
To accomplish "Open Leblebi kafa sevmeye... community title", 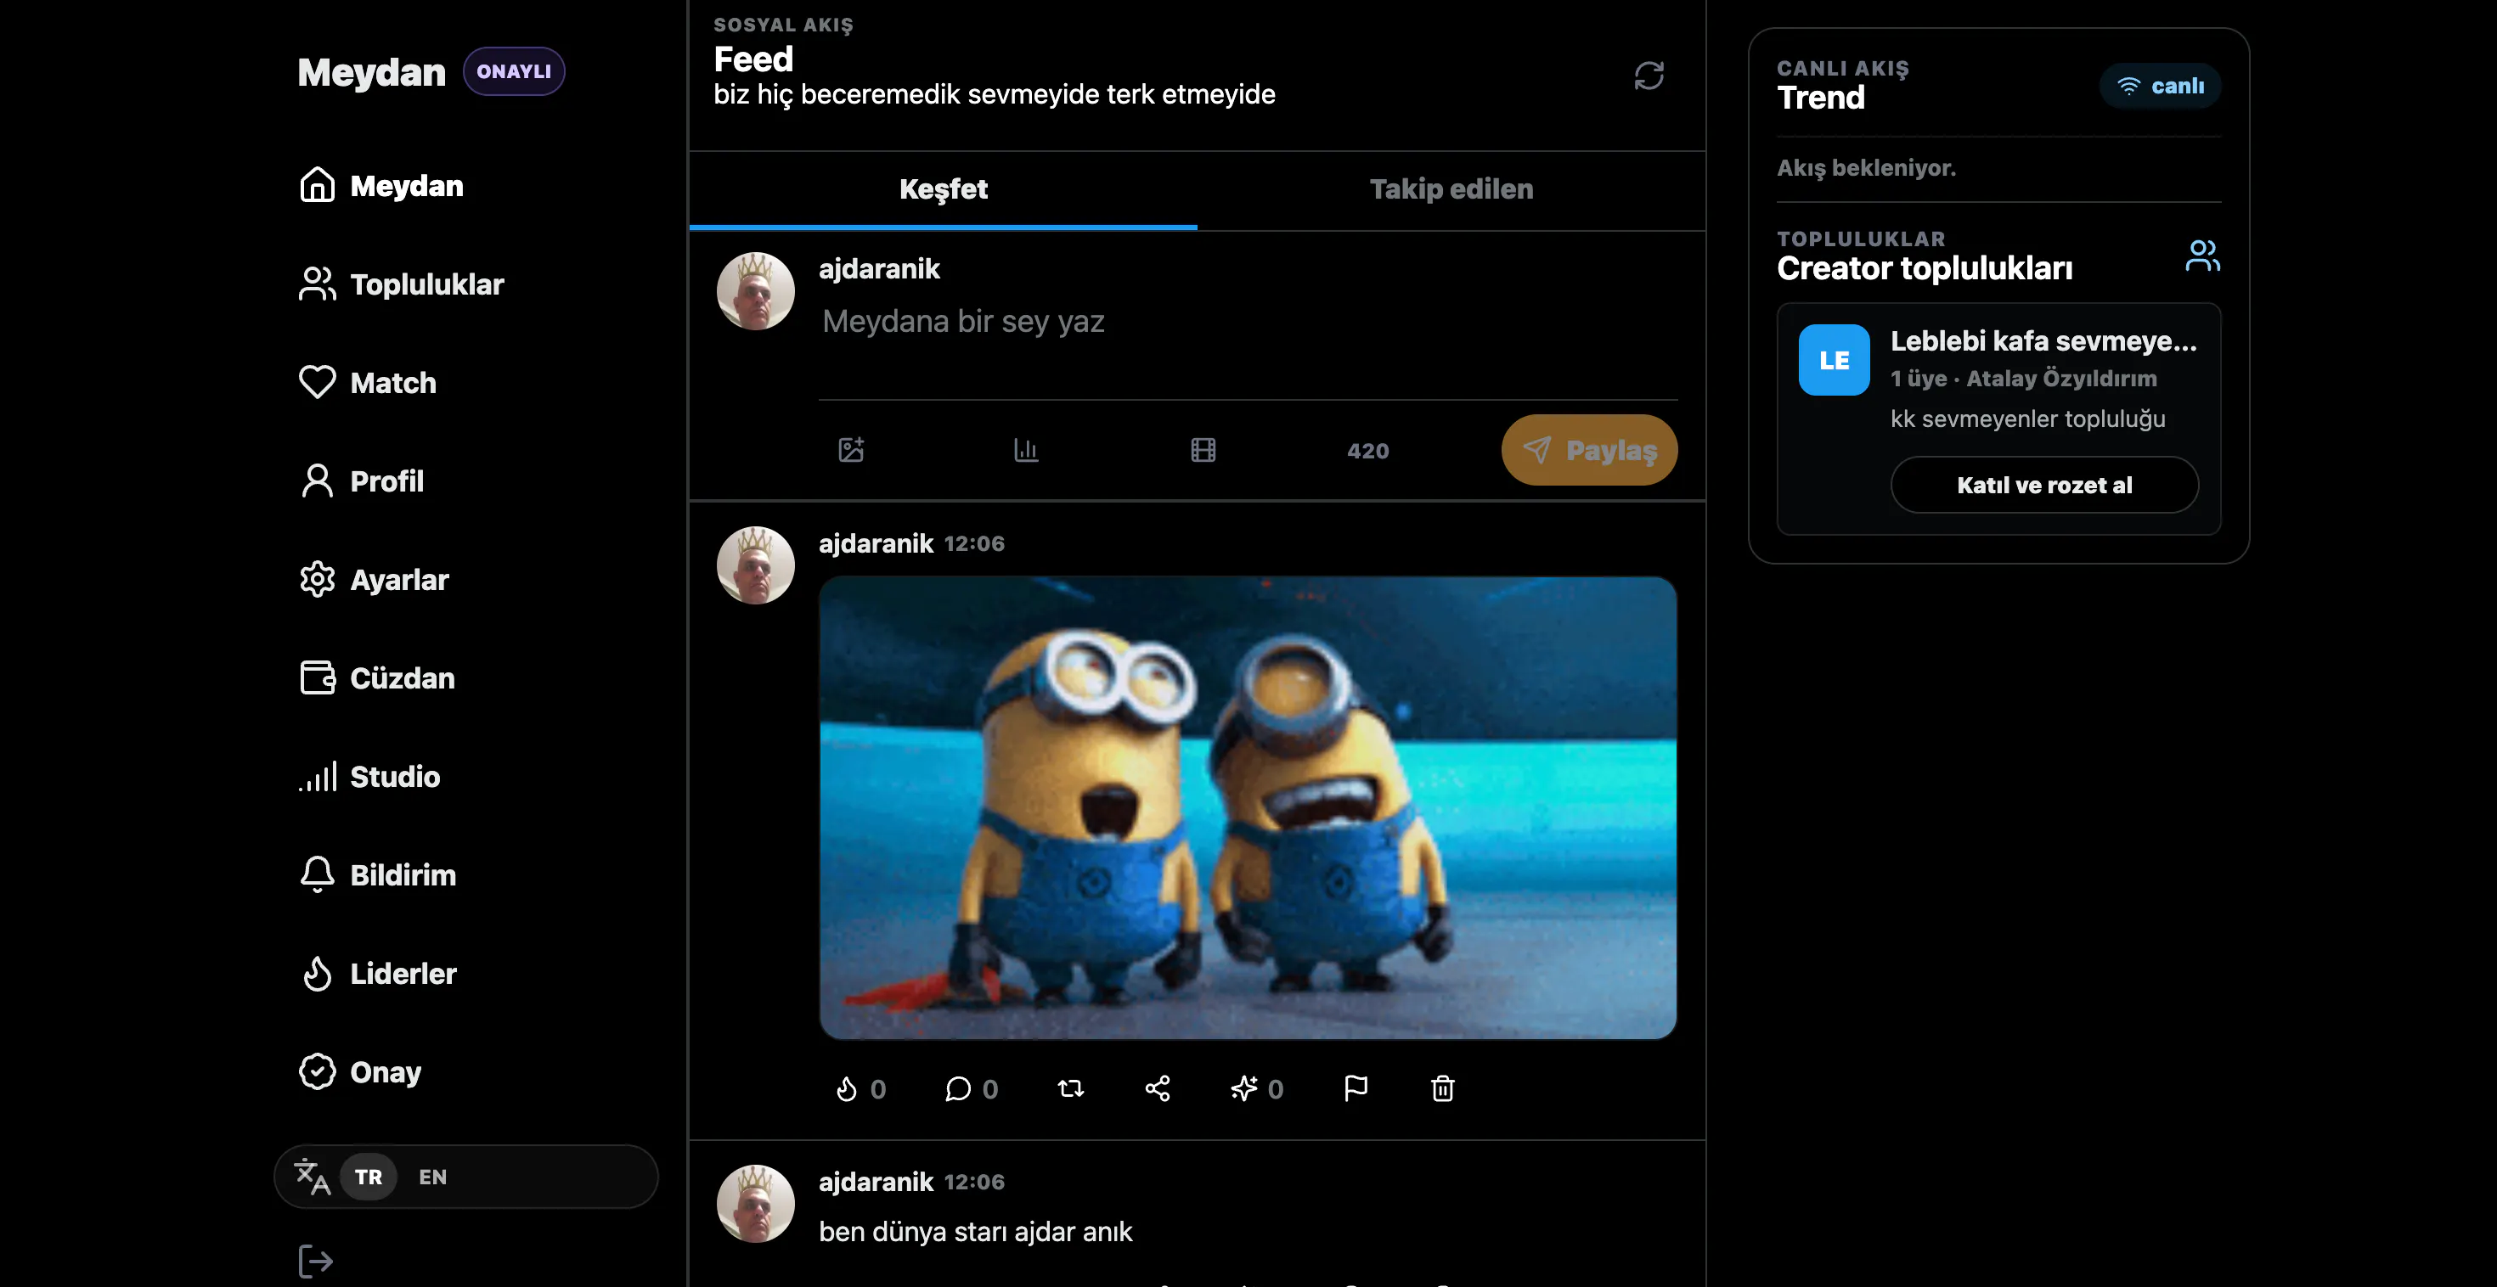I will [2043, 341].
